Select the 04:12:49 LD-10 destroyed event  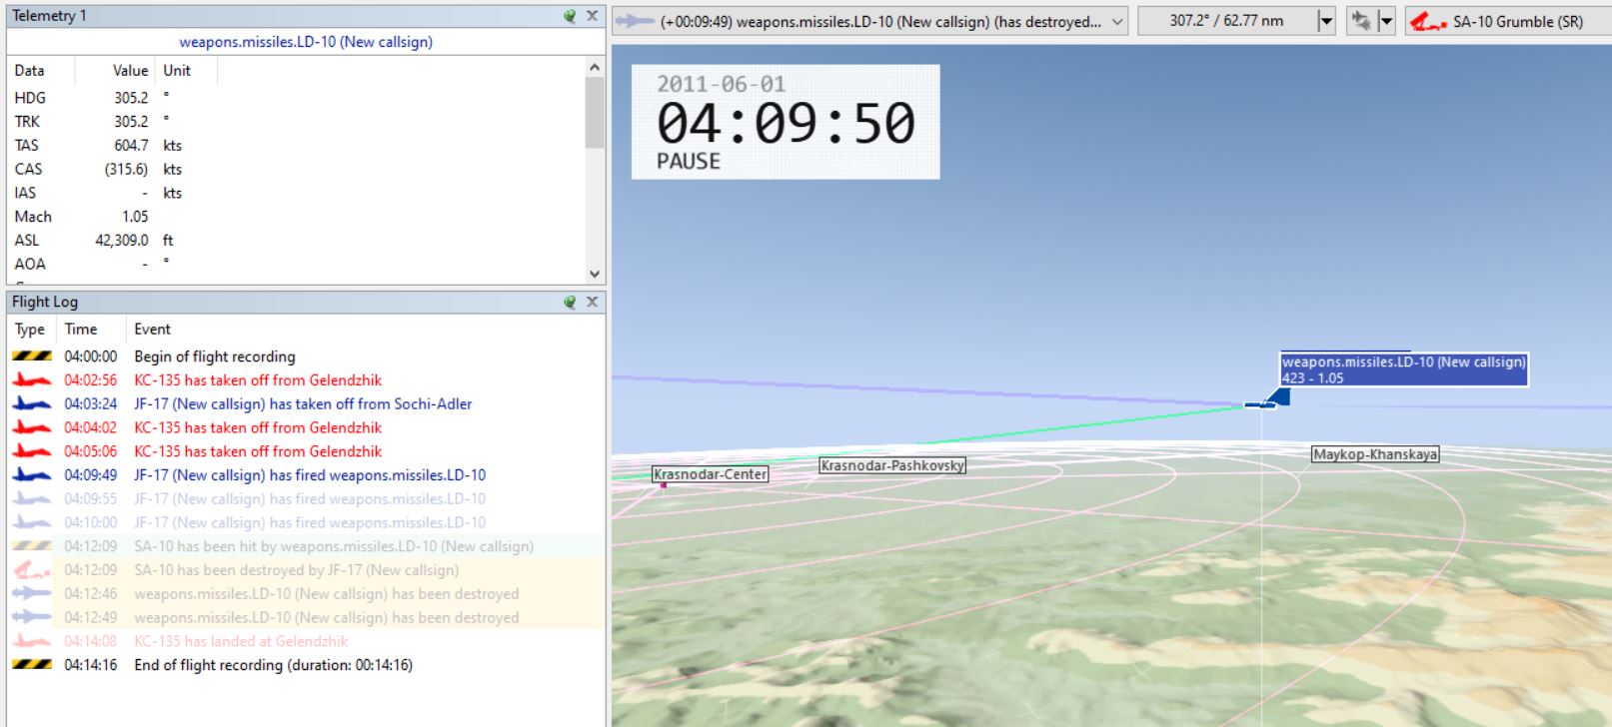(x=306, y=617)
